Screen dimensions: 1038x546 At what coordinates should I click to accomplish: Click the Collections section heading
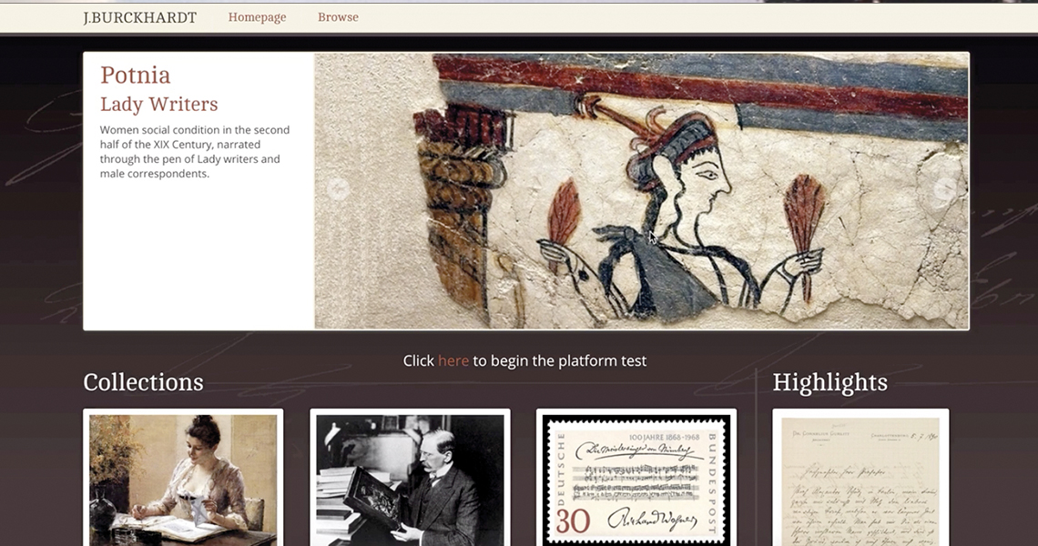coord(143,382)
